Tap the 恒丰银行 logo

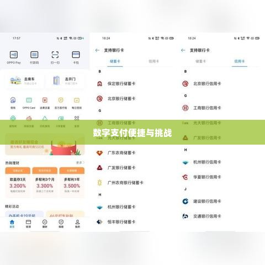tap(99, 222)
